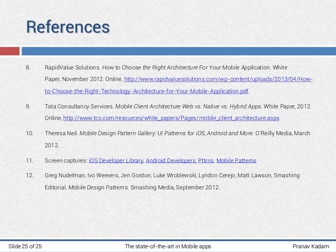Click reference number 8

28,67
